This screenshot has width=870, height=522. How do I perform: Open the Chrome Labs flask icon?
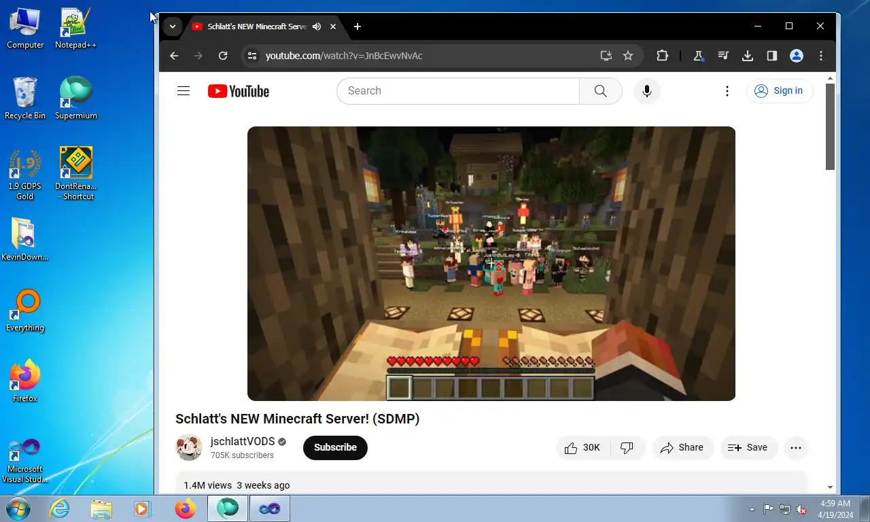pyautogui.click(x=698, y=56)
